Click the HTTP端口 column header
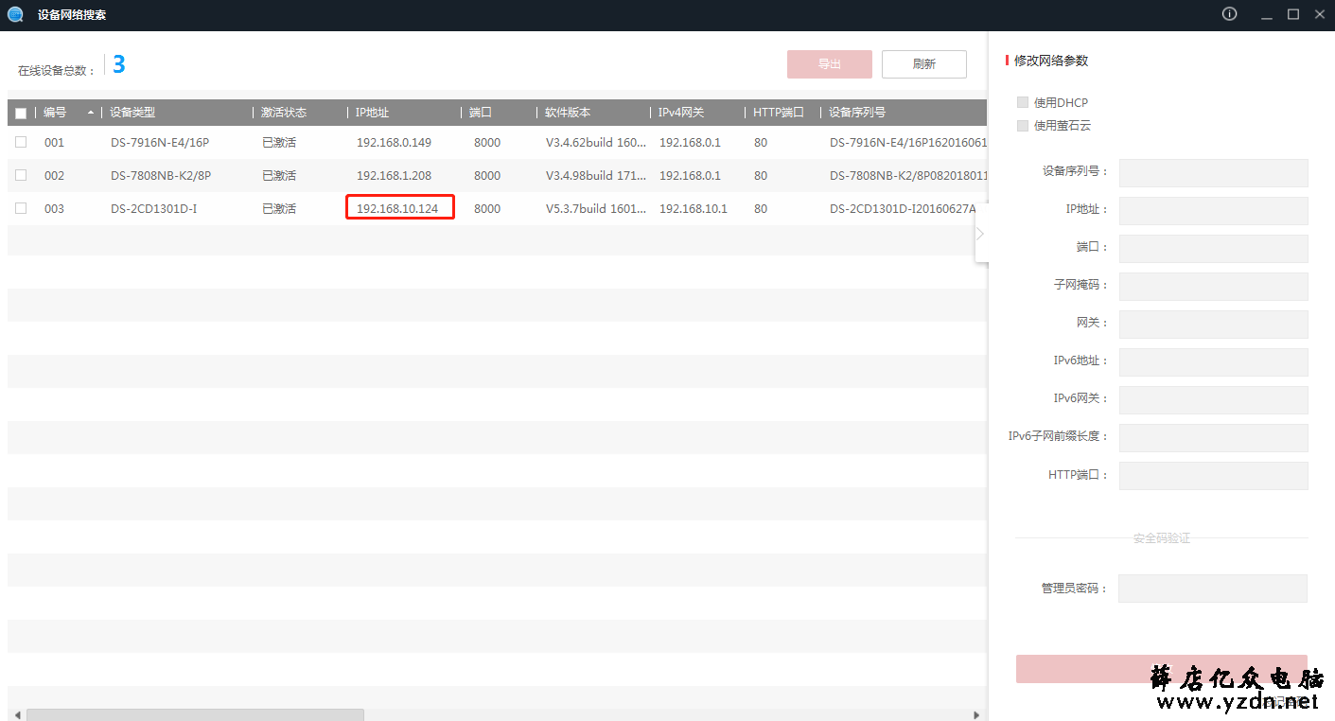The width and height of the screenshot is (1335, 721). tap(779, 113)
